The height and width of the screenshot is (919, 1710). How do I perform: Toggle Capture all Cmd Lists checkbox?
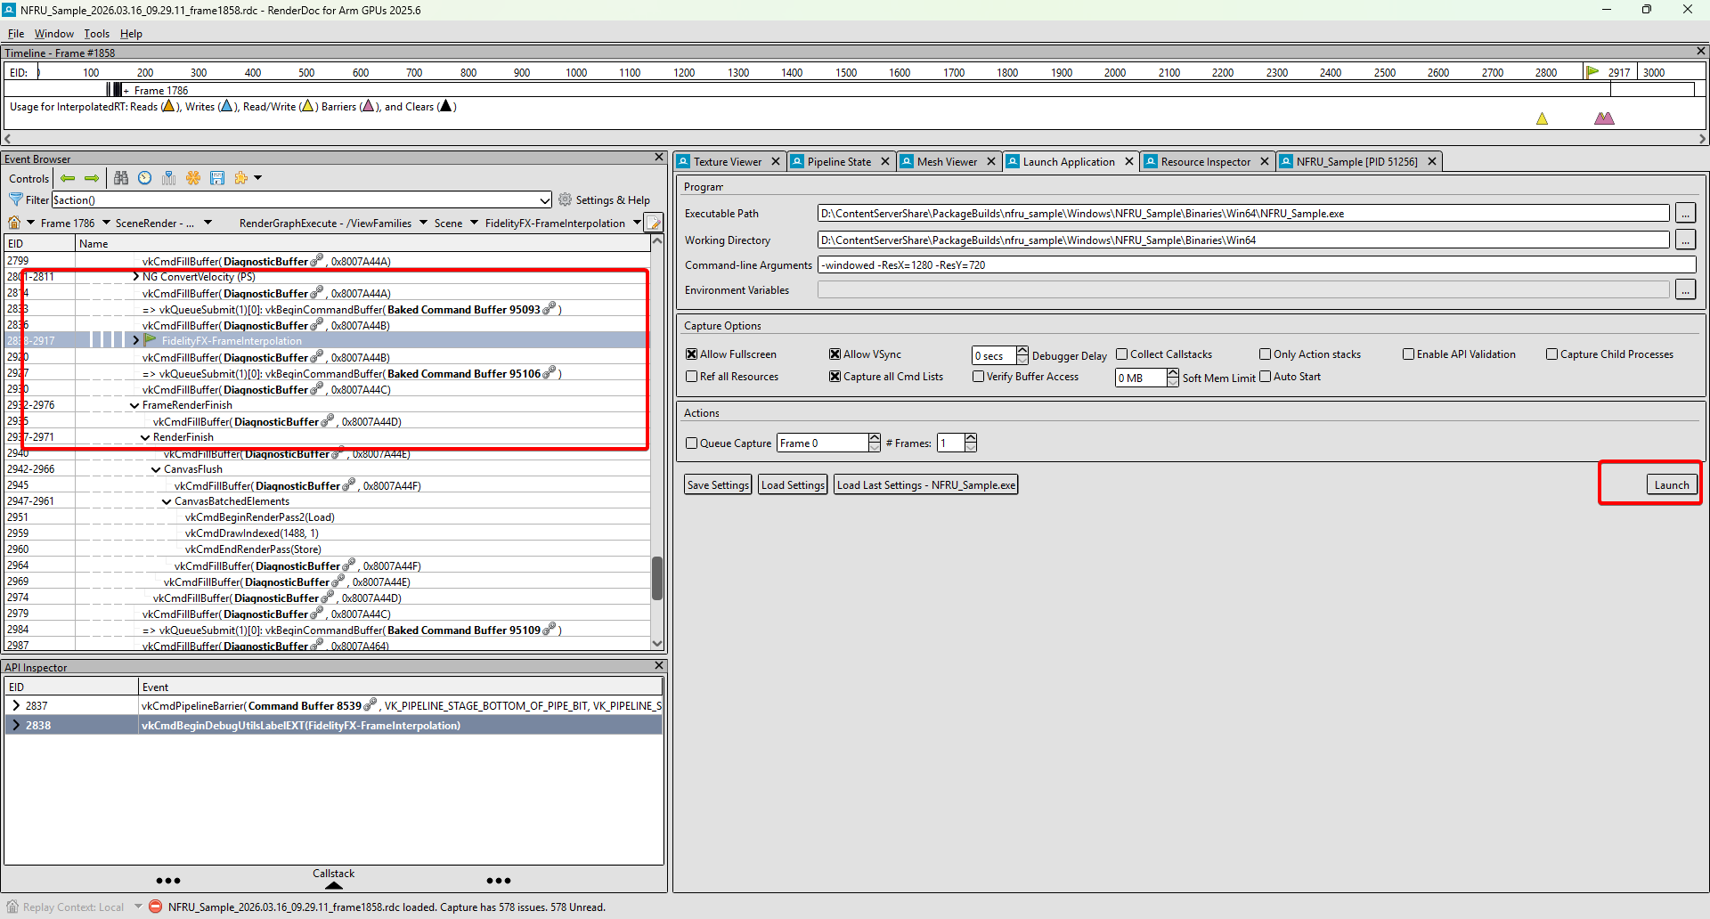(x=835, y=377)
